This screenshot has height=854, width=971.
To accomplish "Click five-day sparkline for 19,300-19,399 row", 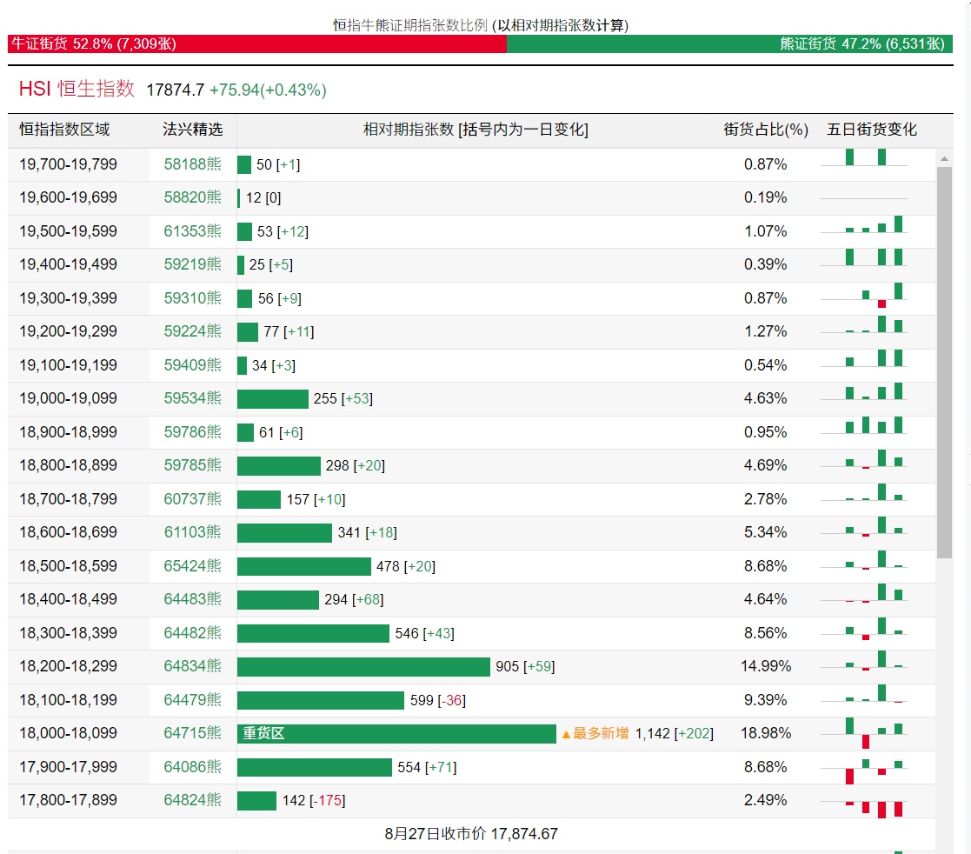I will tap(874, 297).
